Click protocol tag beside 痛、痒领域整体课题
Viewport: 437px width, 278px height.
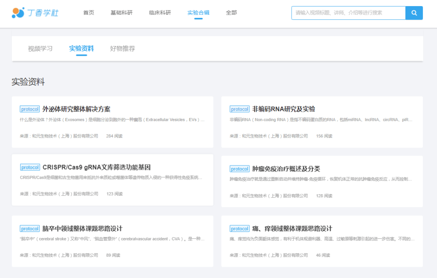coord(240,229)
